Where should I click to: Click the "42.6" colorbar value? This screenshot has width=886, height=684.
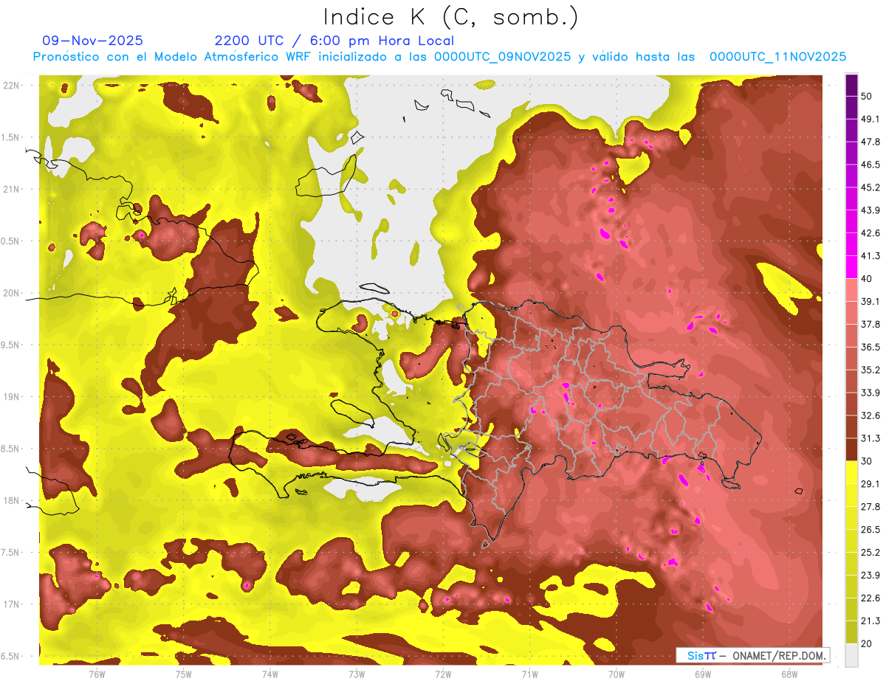click(870, 233)
